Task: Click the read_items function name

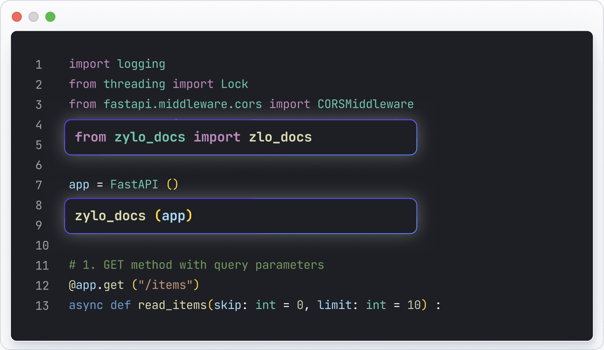Action: 172,305
